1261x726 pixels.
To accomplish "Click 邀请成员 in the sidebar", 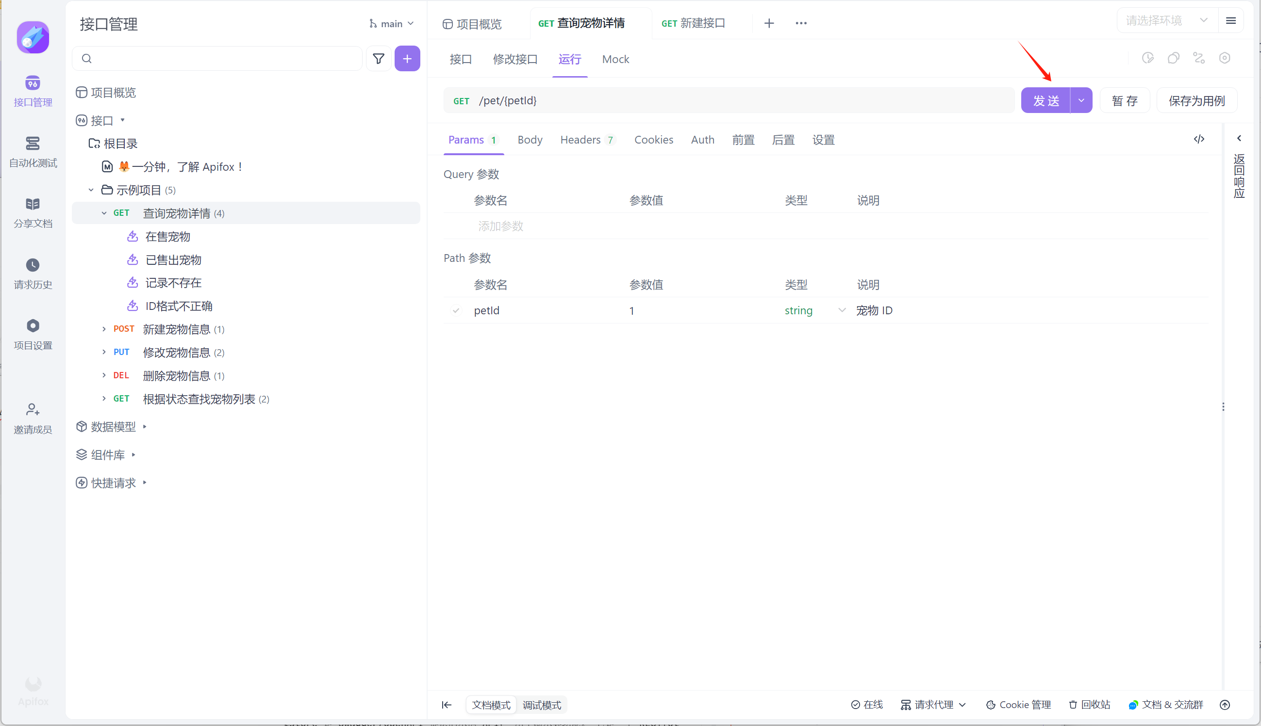I will click(33, 418).
